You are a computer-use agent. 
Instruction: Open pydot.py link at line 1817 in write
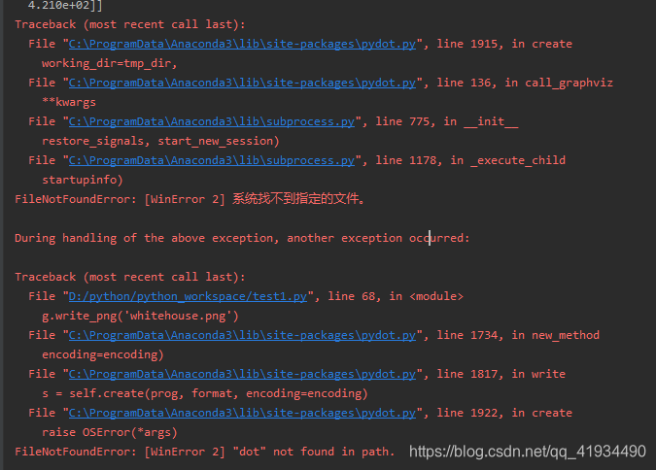(x=242, y=374)
